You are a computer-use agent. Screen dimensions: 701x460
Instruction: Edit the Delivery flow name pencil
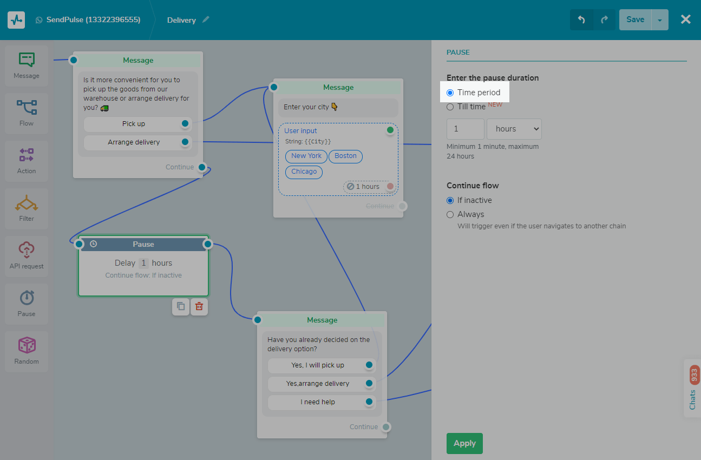tap(206, 19)
